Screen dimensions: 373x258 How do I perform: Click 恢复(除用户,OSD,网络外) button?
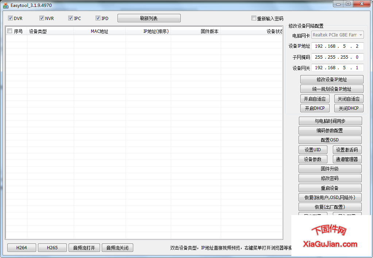(330, 198)
